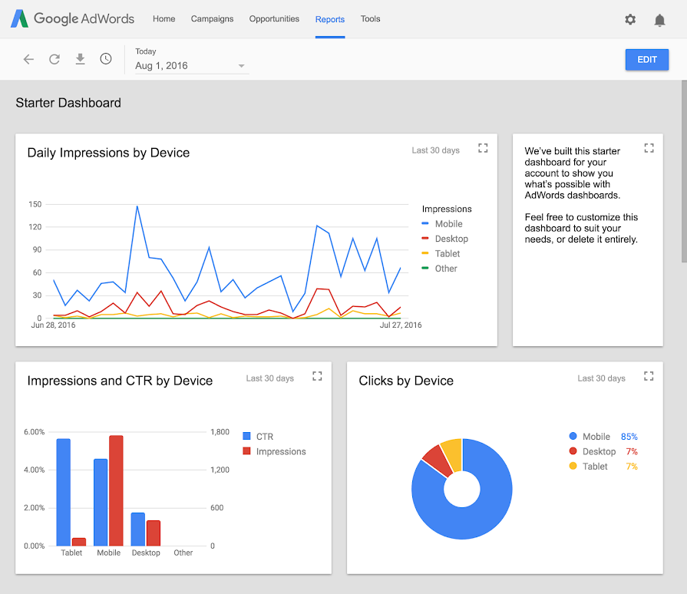Toggle the Desktop series in line chart legend

pos(444,239)
